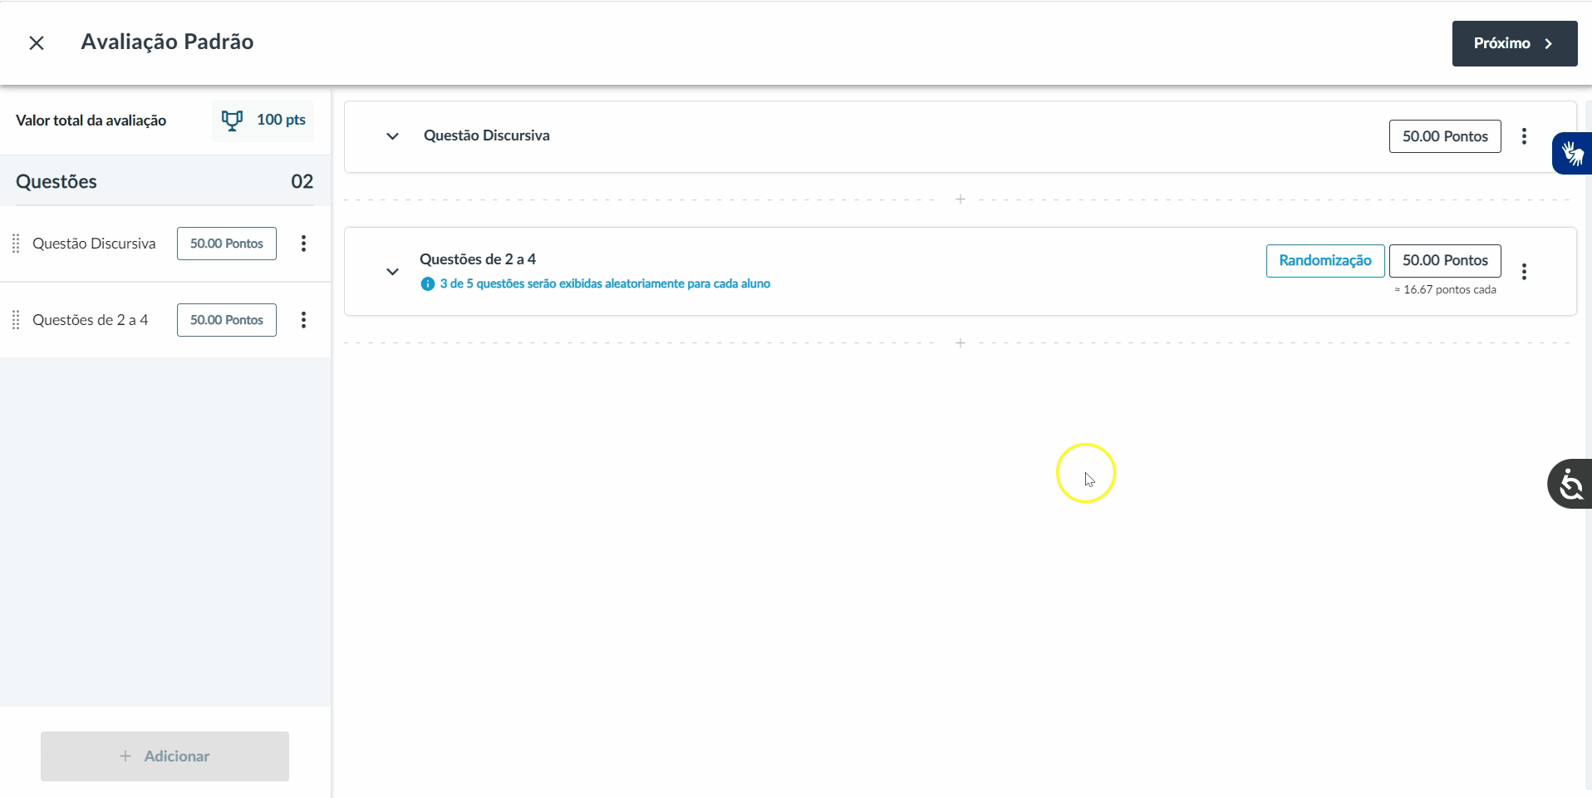Viewport: 1592px width, 798px height.
Task: Select Questões de 2 a 4 in the sidebar list
Action: [x=91, y=320]
